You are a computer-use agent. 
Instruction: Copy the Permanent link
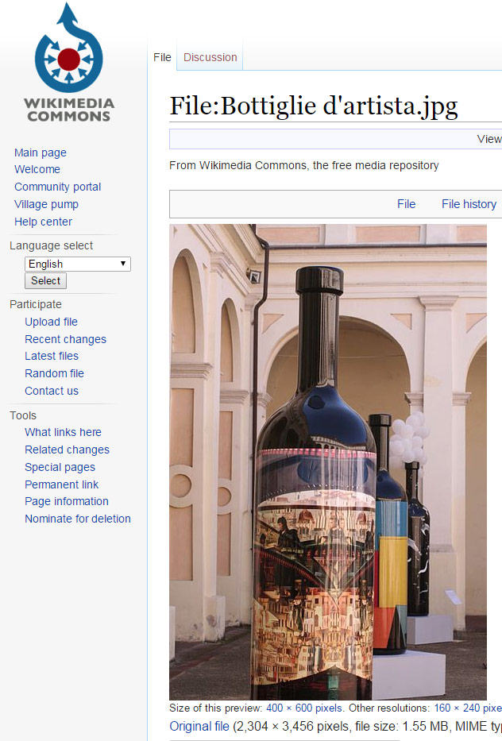tap(61, 484)
